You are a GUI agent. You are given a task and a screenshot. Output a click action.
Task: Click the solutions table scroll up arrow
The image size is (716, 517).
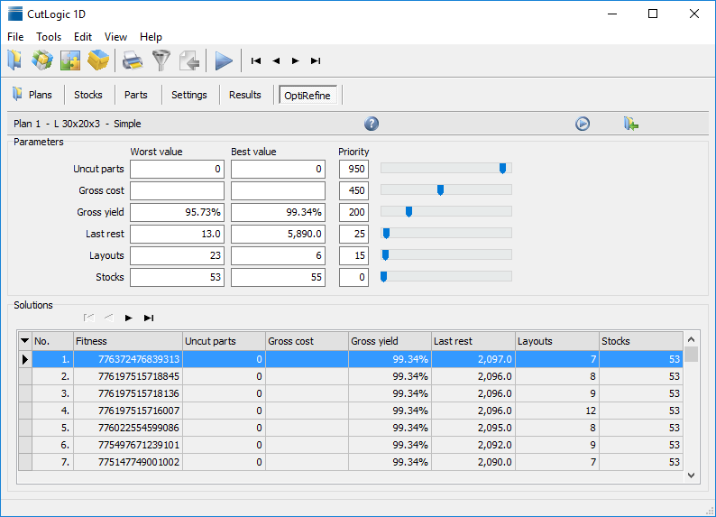coord(691,339)
